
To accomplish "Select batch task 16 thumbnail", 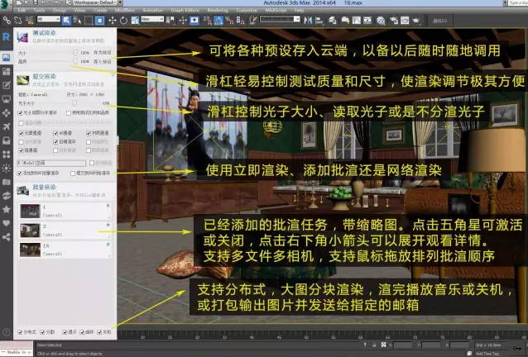I will click(x=30, y=250).
